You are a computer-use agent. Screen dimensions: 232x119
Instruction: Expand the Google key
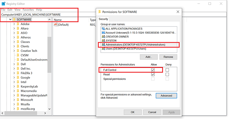[x=14, y=77]
